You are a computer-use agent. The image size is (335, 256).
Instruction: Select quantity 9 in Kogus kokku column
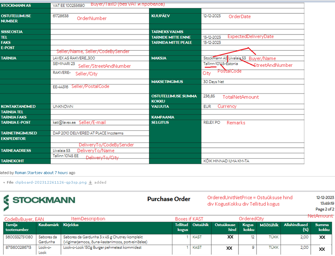tap(253, 248)
